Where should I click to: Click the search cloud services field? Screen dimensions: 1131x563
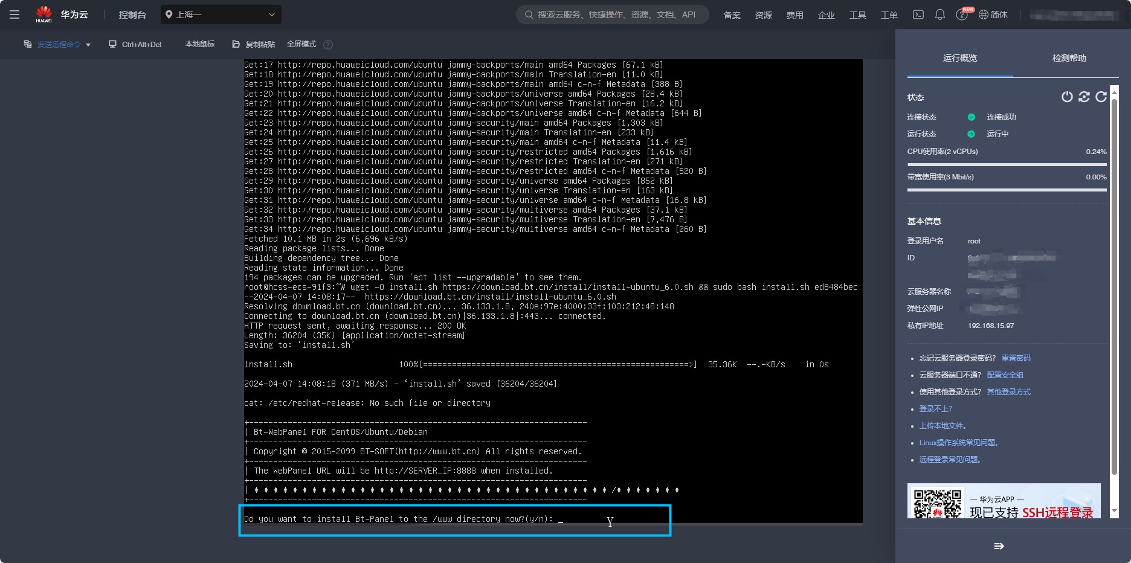pyautogui.click(x=613, y=14)
